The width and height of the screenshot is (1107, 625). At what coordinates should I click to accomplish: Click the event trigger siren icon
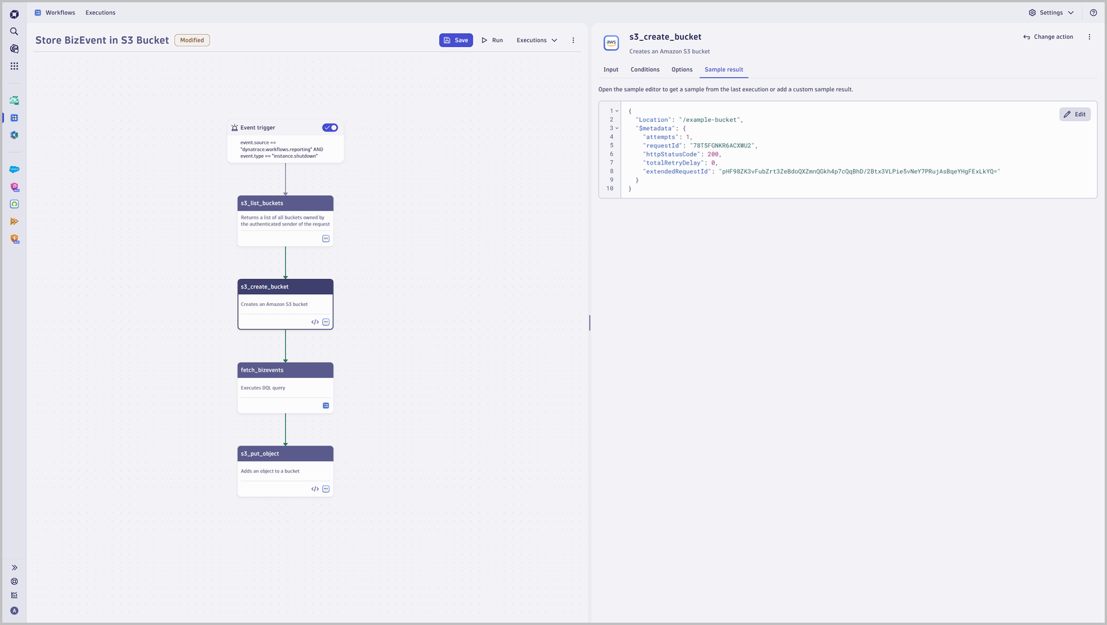pyautogui.click(x=235, y=127)
